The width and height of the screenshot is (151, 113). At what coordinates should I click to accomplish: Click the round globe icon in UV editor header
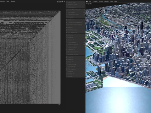(62, 2)
